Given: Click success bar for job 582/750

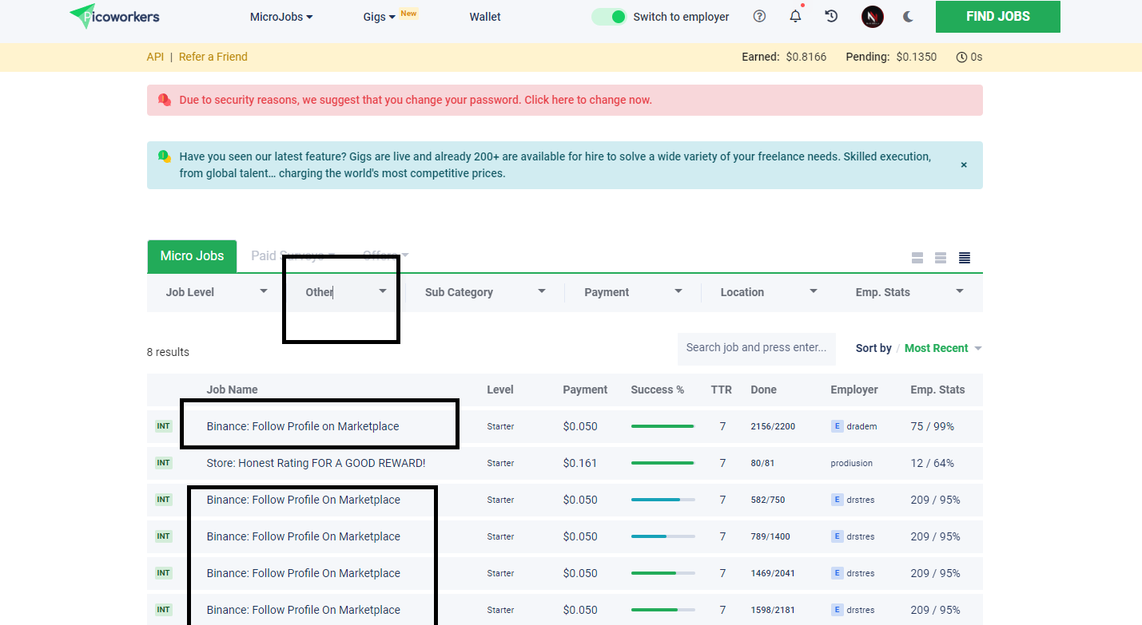Looking at the screenshot, I should coord(663,500).
